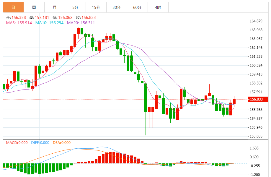Click the 161.235 price axis label
The width and height of the screenshot is (271, 177).
click(x=256, y=56)
